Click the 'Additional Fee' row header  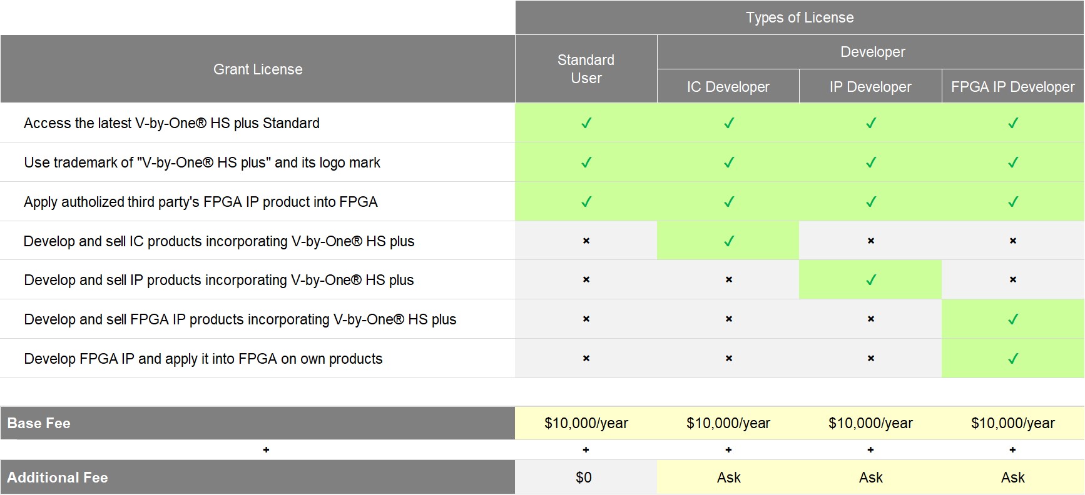[258, 477]
